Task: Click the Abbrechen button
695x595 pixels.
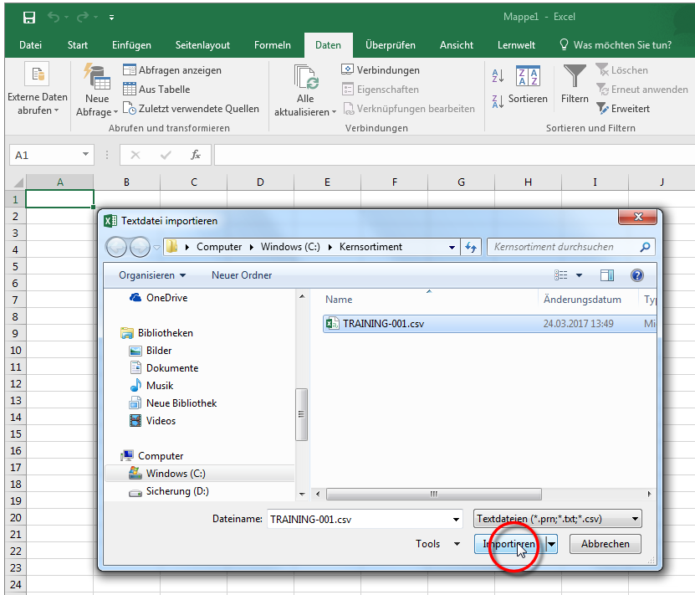Action: coord(606,544)
